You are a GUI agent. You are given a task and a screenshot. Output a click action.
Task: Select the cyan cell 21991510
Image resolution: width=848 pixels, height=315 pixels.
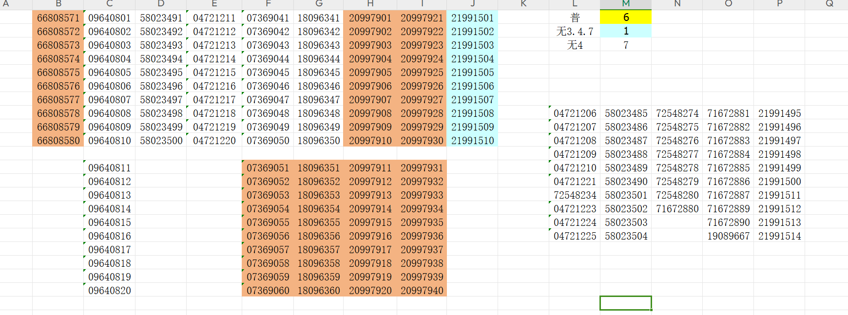click(x=472, y=141)
